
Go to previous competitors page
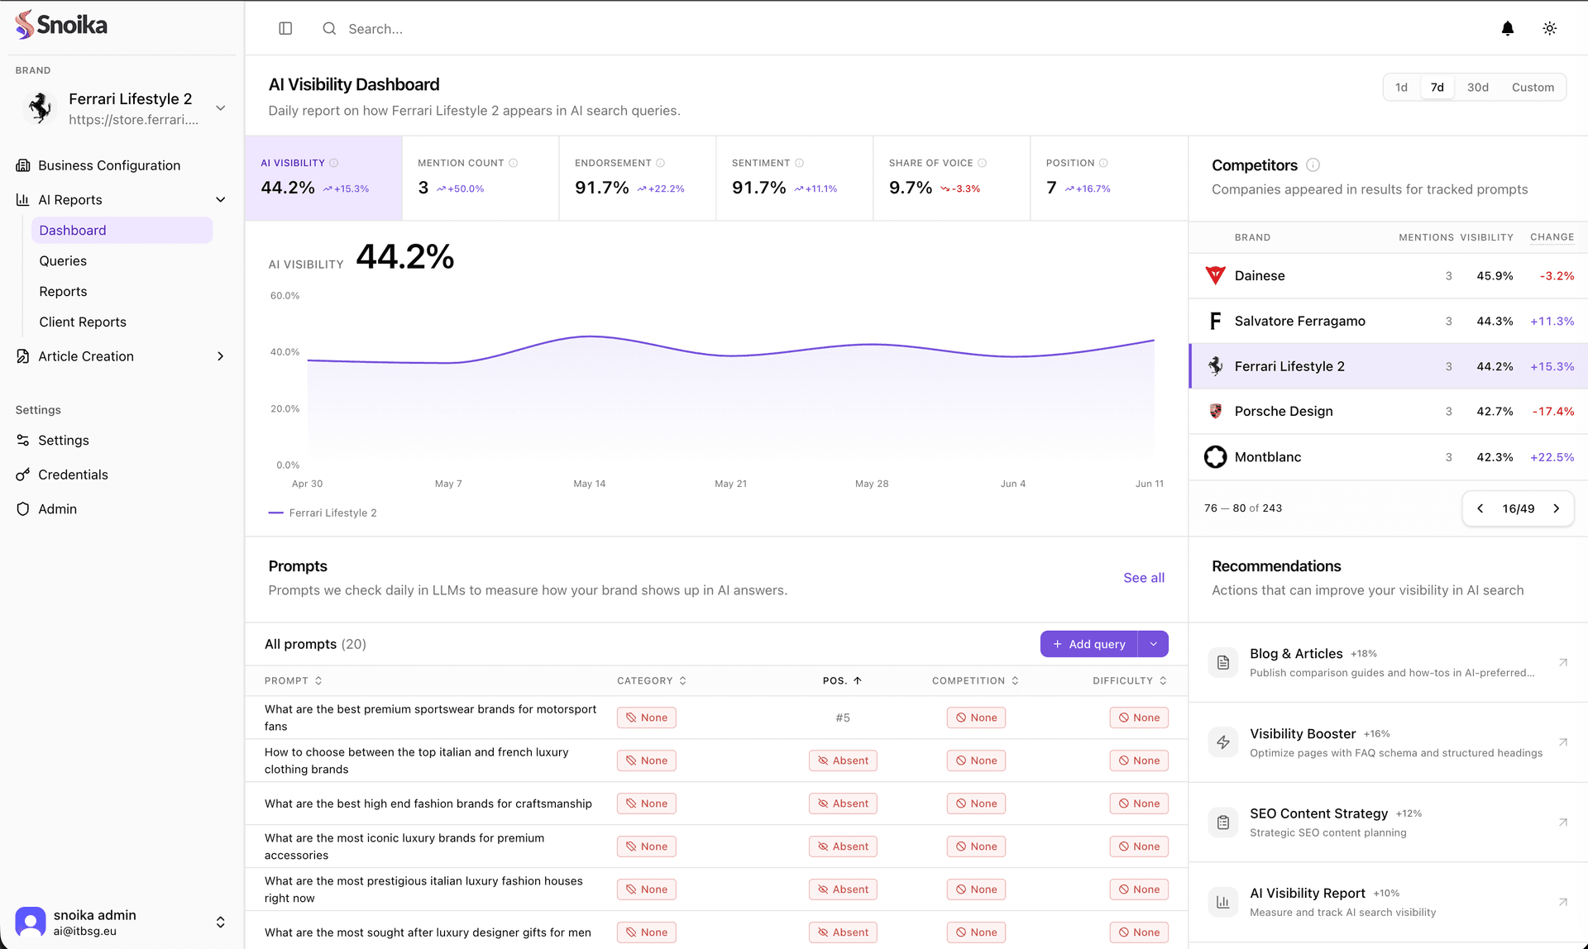[x=1480, y=509]
